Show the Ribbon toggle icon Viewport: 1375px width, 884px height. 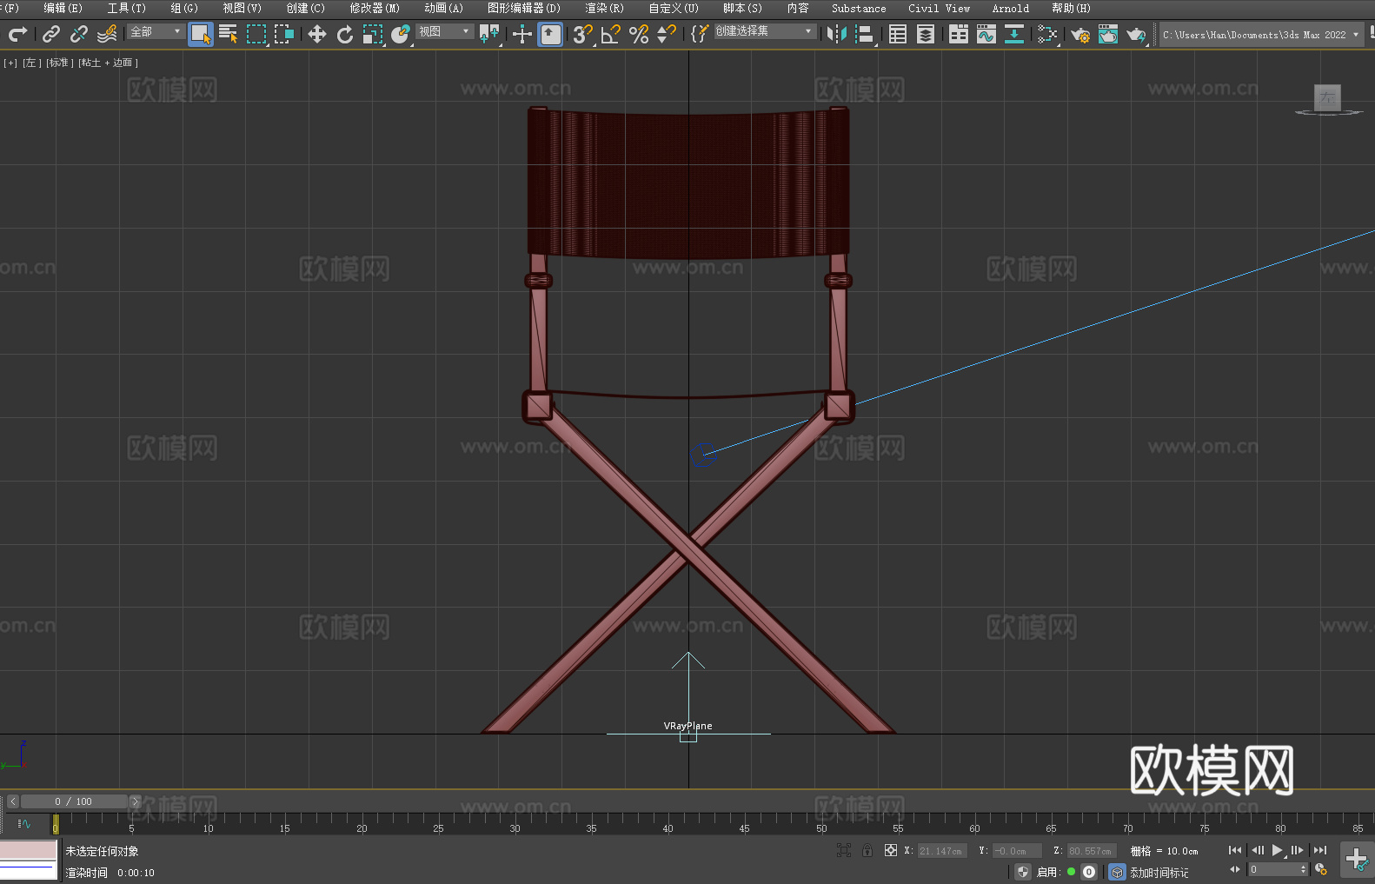click(959, 34)
